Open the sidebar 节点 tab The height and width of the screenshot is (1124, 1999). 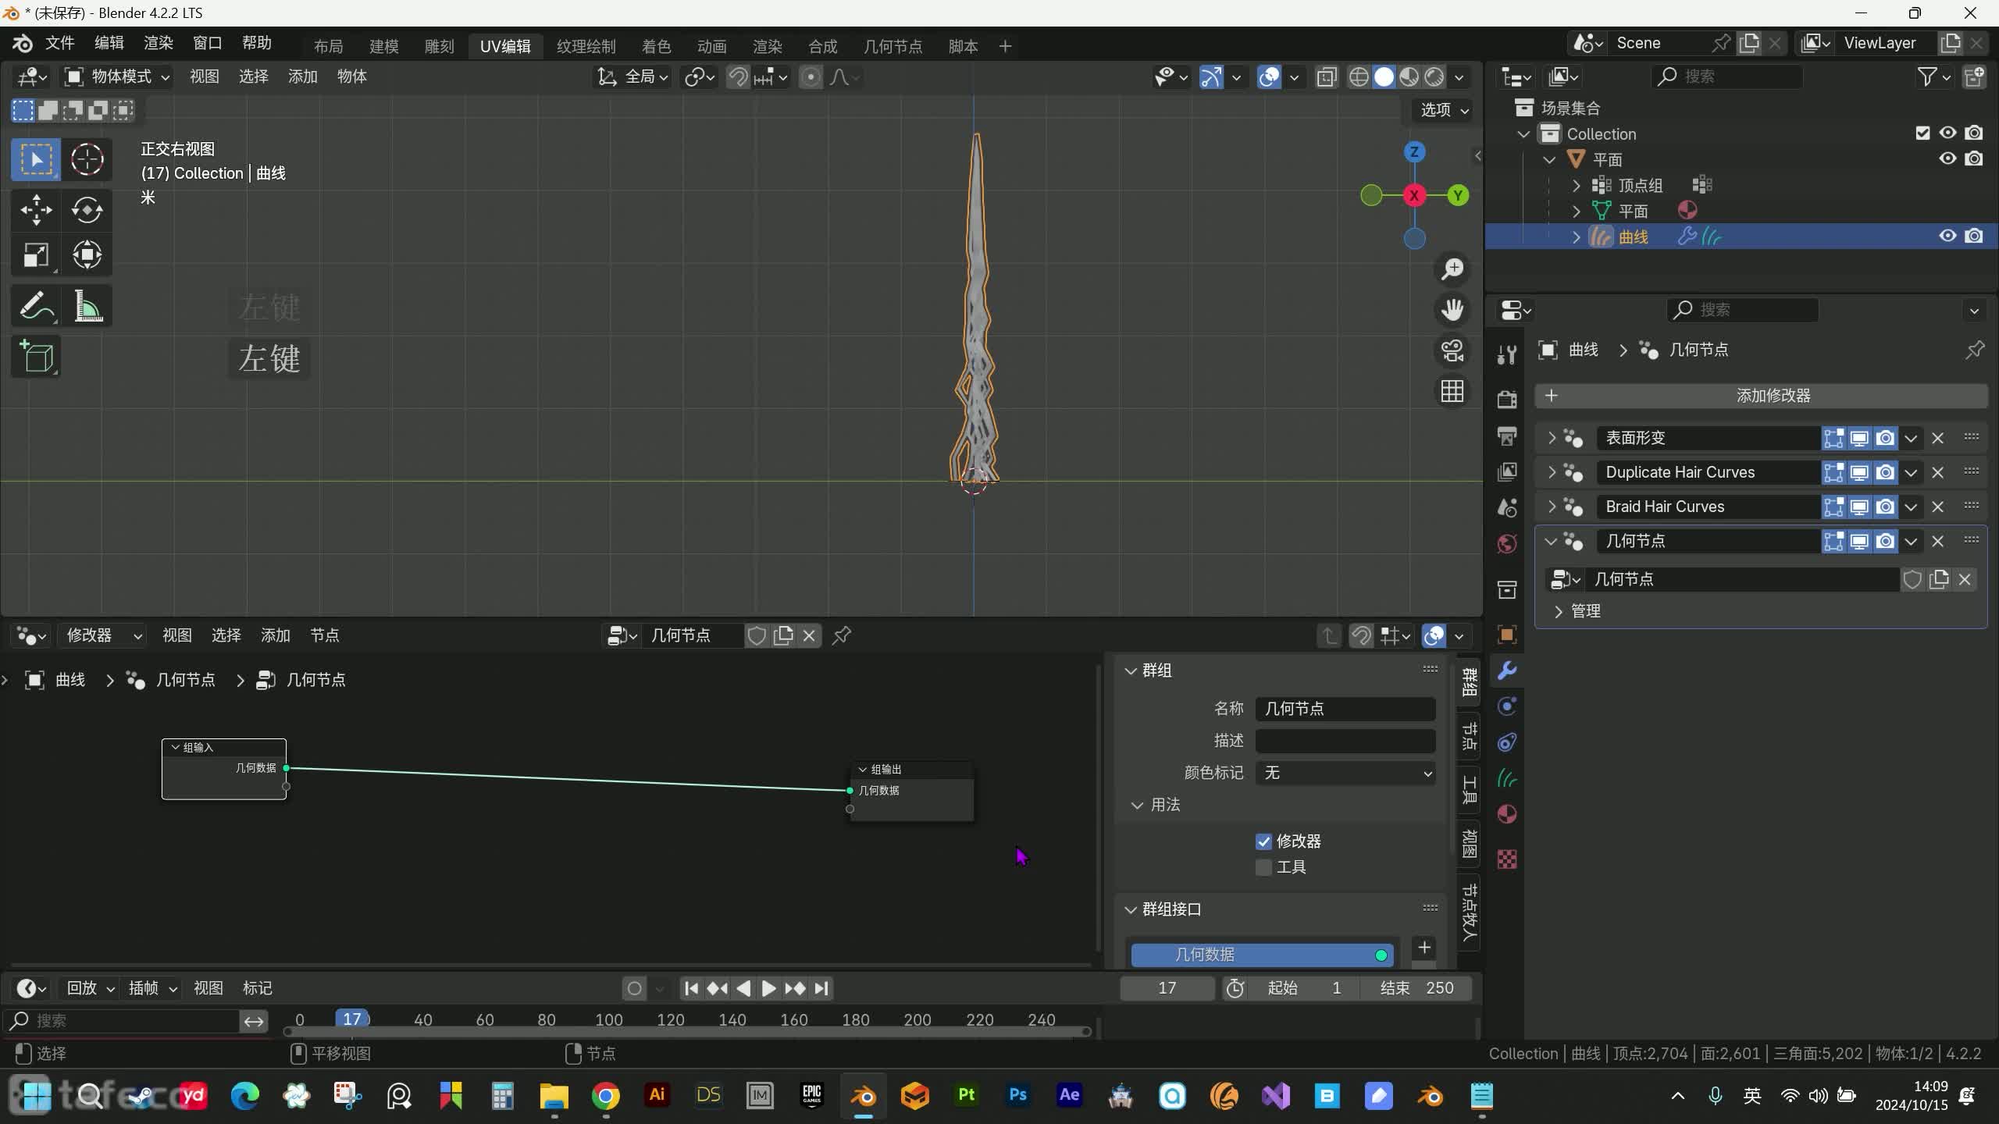pos(1470,738)
